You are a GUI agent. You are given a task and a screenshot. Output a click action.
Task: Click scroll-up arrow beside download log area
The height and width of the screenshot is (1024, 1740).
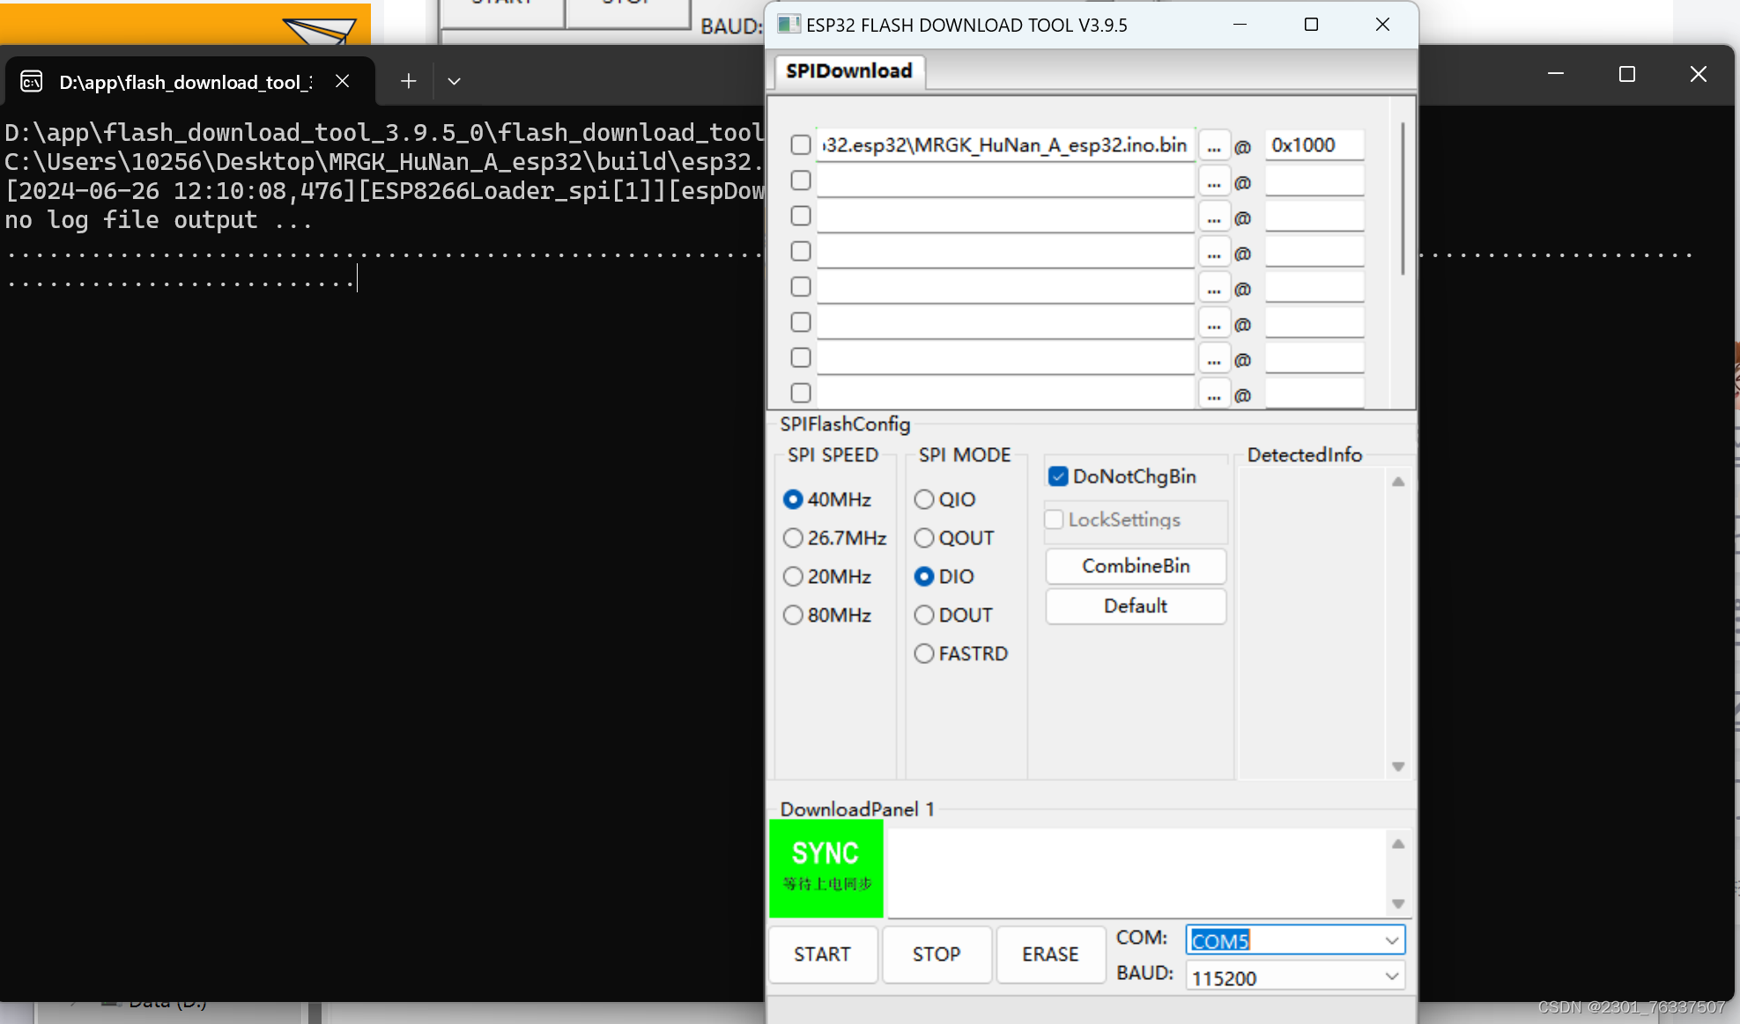click(x=1397, y=844)
